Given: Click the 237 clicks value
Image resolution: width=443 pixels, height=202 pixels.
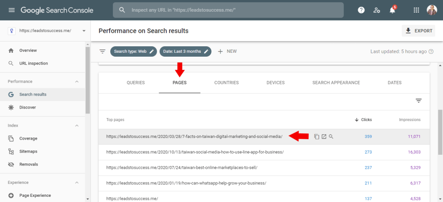Looking at the screenshot, I should [x=368, y=167].
